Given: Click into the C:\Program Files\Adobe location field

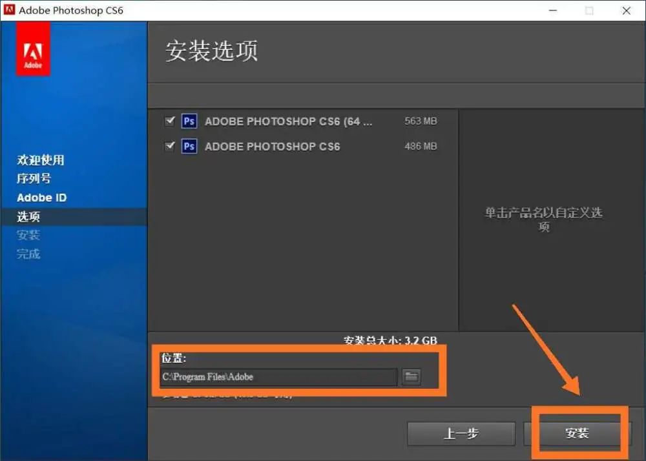Looking at the screenshot, I should (279, 376).
